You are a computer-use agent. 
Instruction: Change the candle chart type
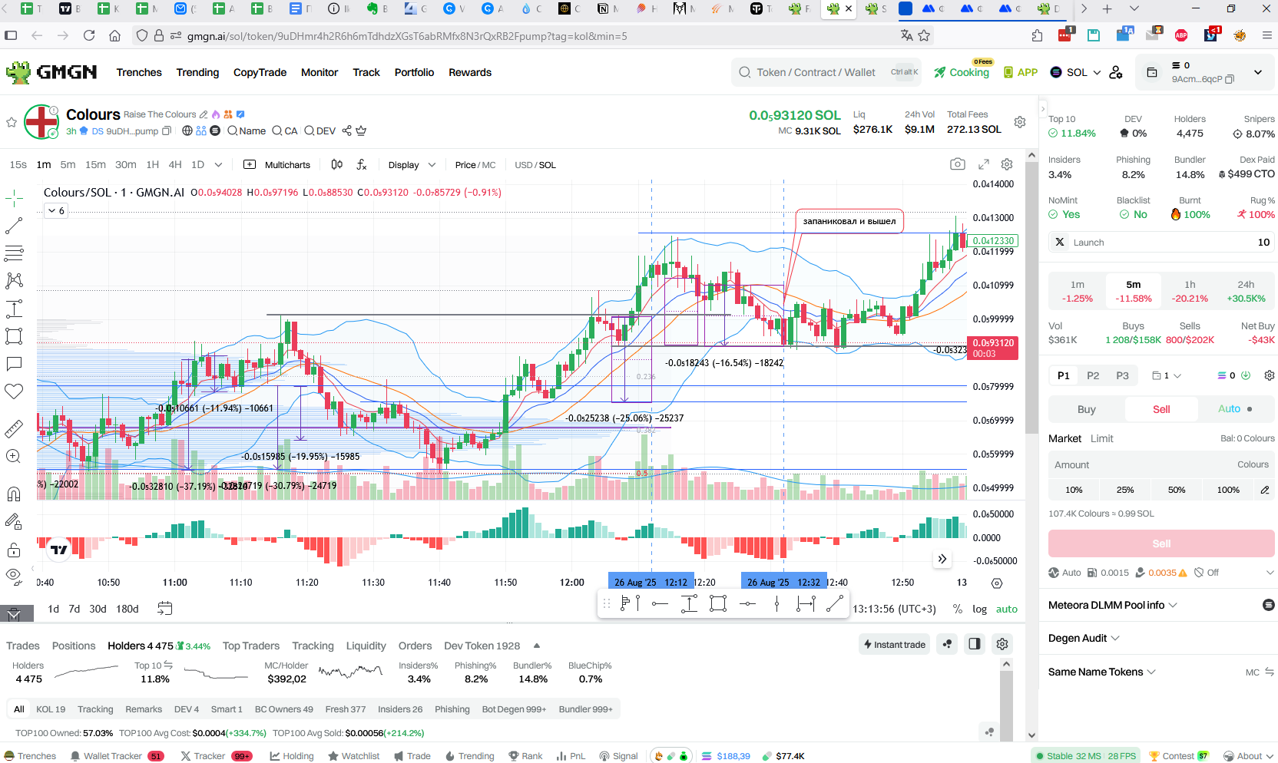(336, 164)
